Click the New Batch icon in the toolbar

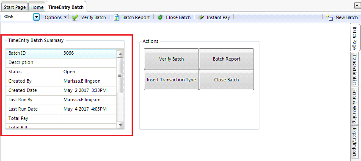click(329, 17)
